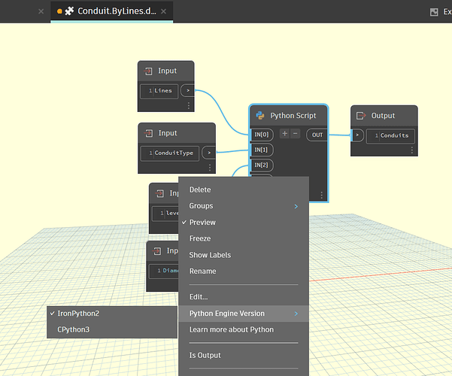The image size is (452, 376).
Task: Select the IronPython2 engine
Action: coord(79,313)
